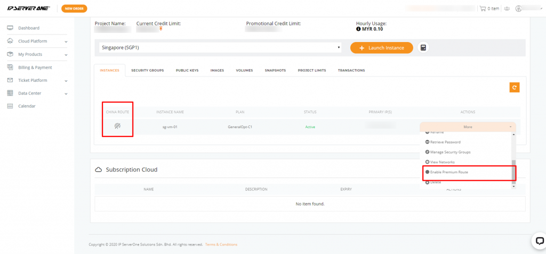Click the increase credit limit arrow icon
This screenshot has width=546, height=254.
(161, 29)
